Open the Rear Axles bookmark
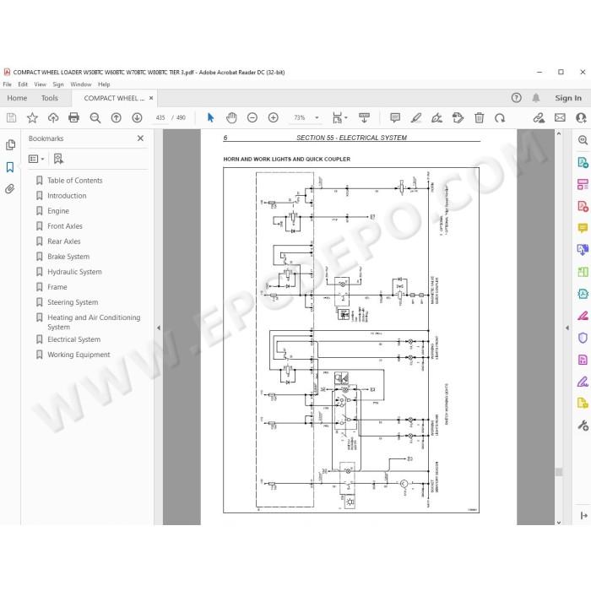This screenshot has width=591, height=591. point(63,241)
